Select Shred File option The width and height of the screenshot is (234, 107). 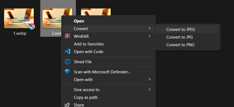pyautogui.click(x=108, y=62)
